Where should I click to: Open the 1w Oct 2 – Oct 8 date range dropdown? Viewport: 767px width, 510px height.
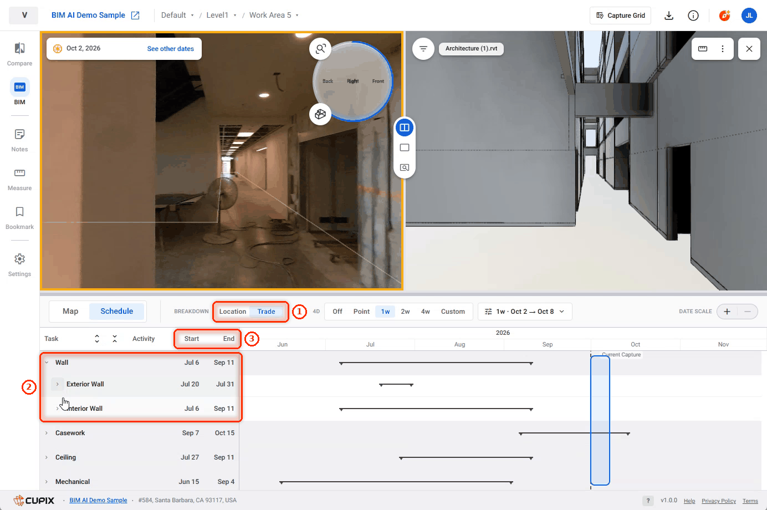pyautogui.click(x=525, y=312)
